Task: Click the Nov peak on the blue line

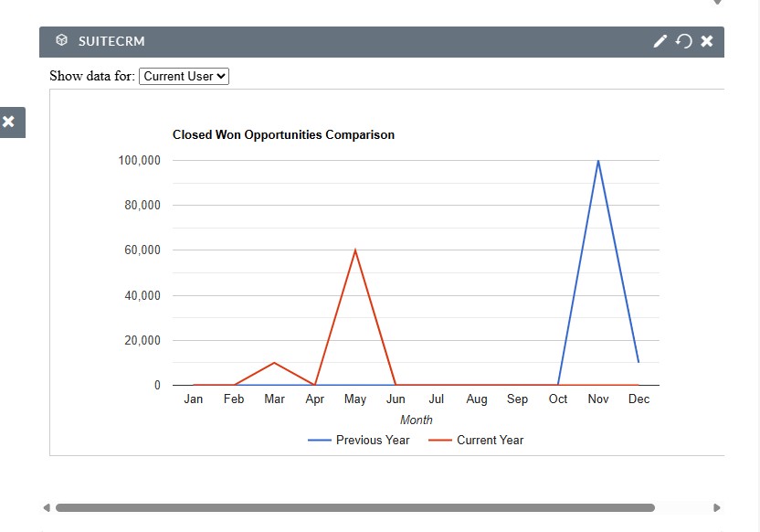Action: (598, 161)
